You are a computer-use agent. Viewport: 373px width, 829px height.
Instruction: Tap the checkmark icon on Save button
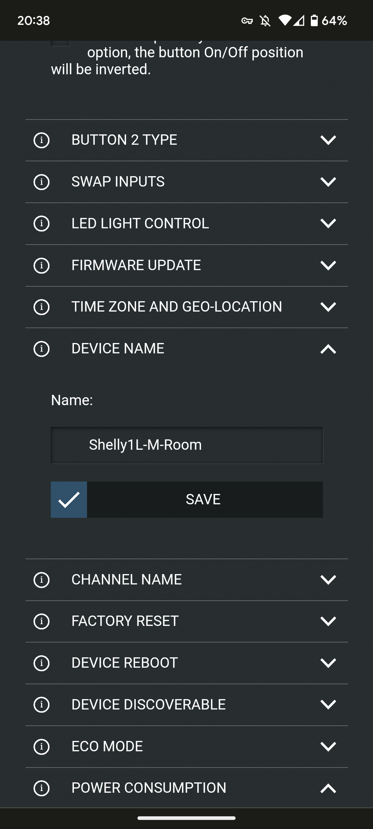point(69,499)
